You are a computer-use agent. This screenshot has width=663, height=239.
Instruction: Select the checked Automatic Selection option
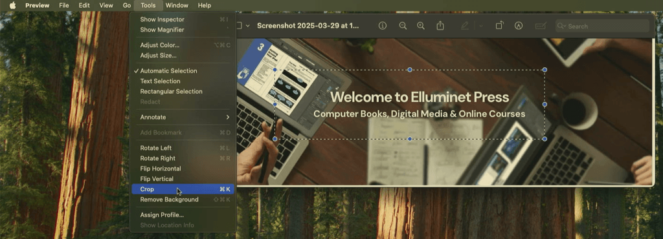click(x=183, y=71)
